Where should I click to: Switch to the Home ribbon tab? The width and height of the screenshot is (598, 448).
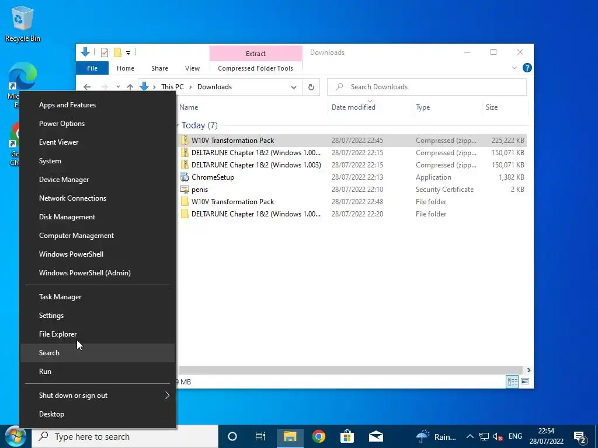126,68
